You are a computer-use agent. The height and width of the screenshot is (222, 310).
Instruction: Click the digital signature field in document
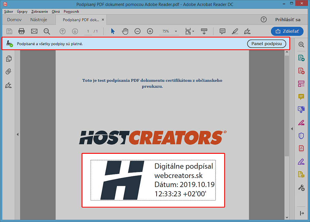pos(153,180)
